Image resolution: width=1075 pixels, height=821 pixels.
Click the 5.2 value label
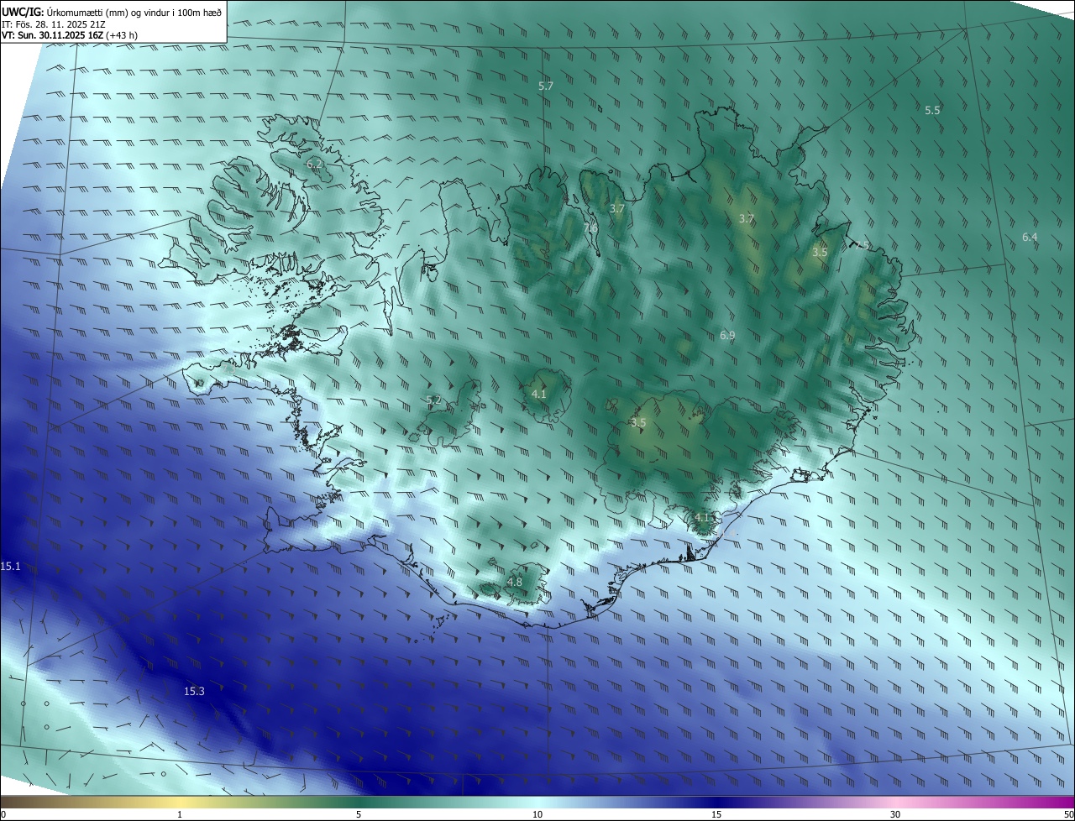click(433, 400)
